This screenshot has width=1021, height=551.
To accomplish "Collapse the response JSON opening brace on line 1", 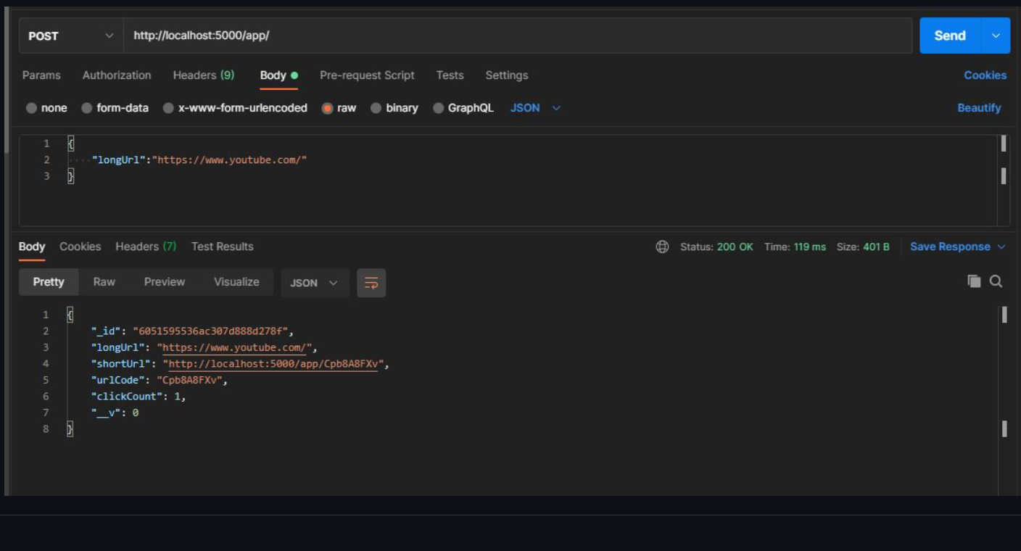I will tap(70, 315).
